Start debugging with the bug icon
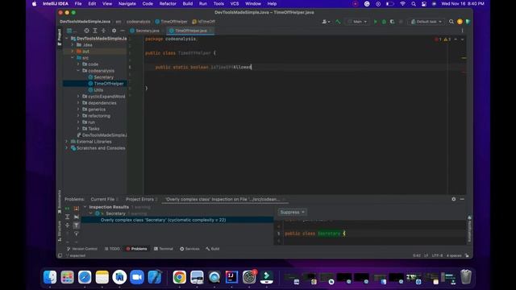This screenshot has width=516, height=290. tap(384, 22)
